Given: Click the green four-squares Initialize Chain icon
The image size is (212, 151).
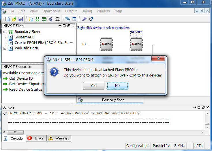Looking at the screenshot, I should [37, 19].
